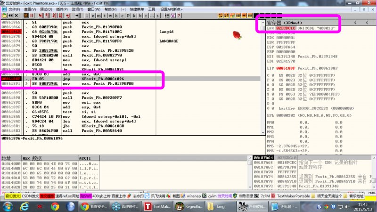
Task: Click the Trace into toolbar icon
Action: pos(55,16)
